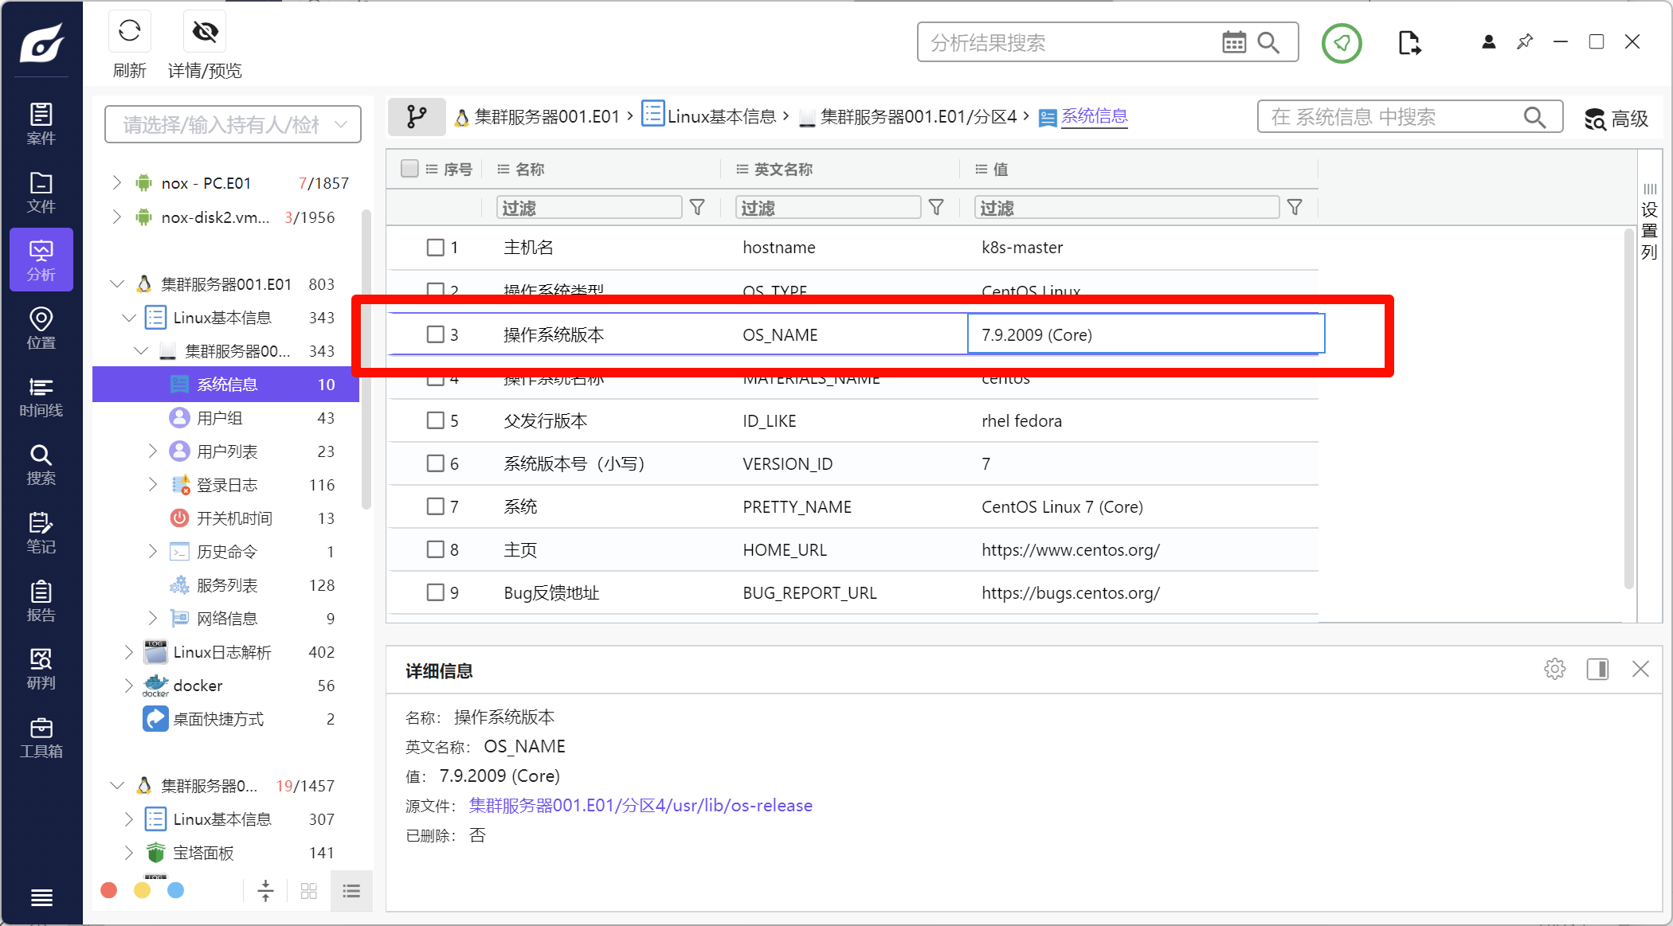Screen dimensions: 1673x926
Task: Open the 搜索 (Search) sidebar section
Action: pos(41,464)
